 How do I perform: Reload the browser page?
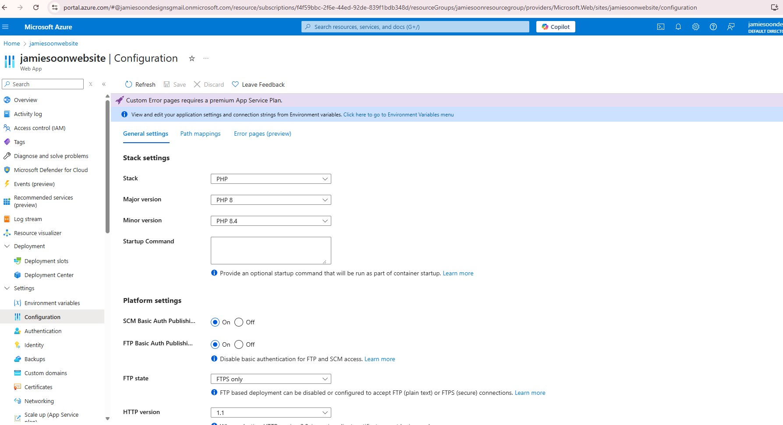click(x=36, y=7)
